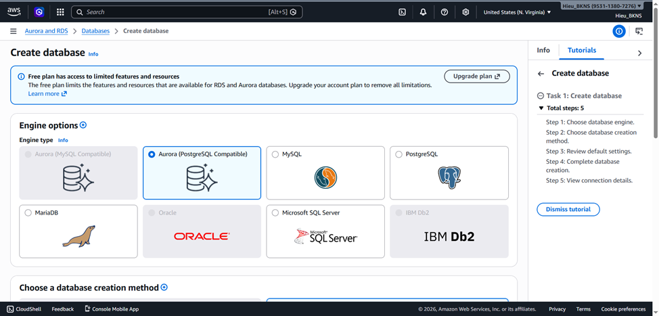The image size is (659, 316).
Task: Click the page vertical scrollbar
Action: [656, 72]
